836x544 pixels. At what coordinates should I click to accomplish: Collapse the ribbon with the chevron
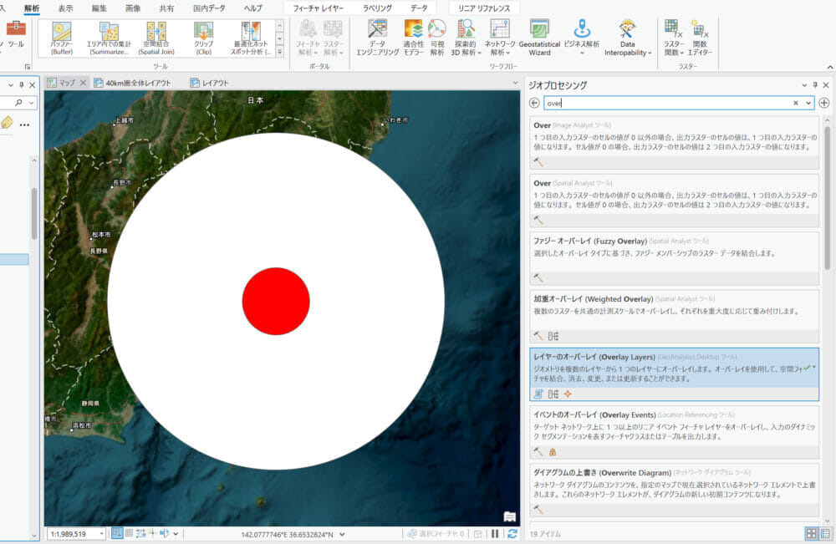829,67
